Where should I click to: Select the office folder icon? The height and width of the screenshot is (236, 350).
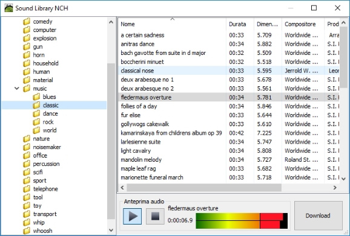27,156
